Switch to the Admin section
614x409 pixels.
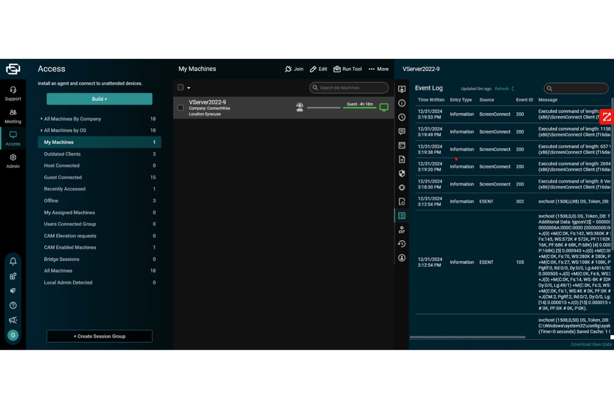13,161
